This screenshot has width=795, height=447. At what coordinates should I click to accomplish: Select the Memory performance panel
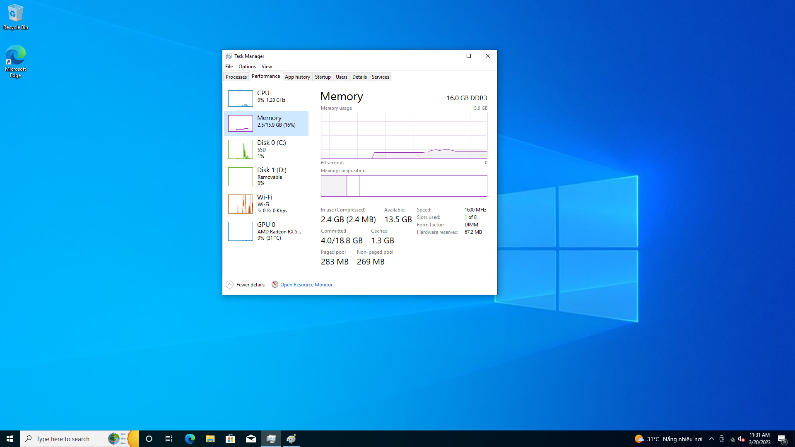point(267,121)
